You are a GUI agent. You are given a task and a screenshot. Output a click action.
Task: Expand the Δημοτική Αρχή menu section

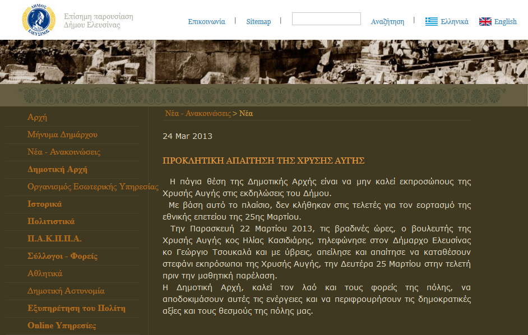coord(57,170)
